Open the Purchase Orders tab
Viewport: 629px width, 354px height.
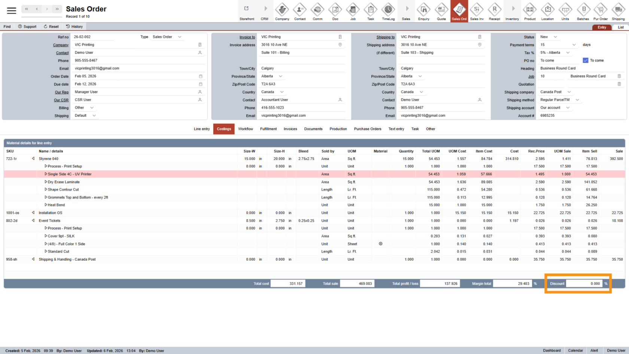point(367,129)
